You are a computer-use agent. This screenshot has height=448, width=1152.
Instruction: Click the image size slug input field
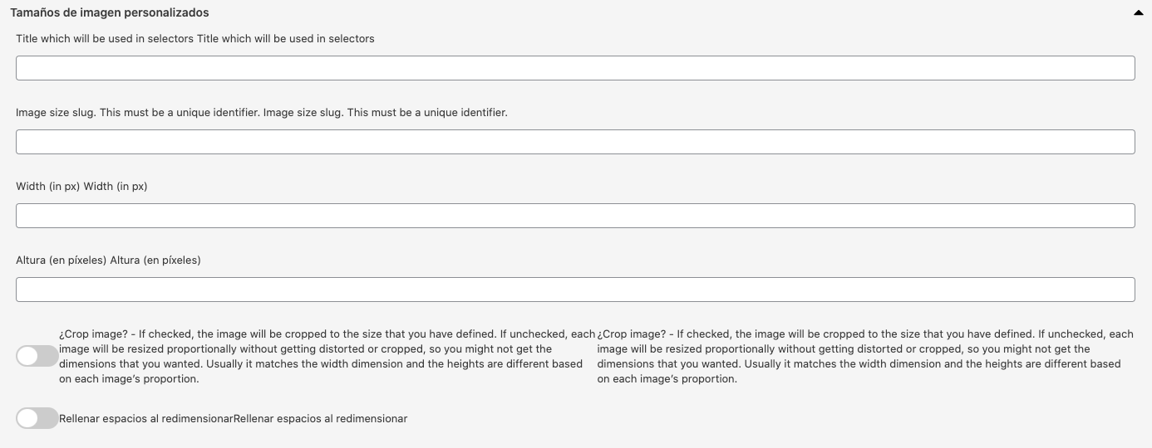point(575,142)
